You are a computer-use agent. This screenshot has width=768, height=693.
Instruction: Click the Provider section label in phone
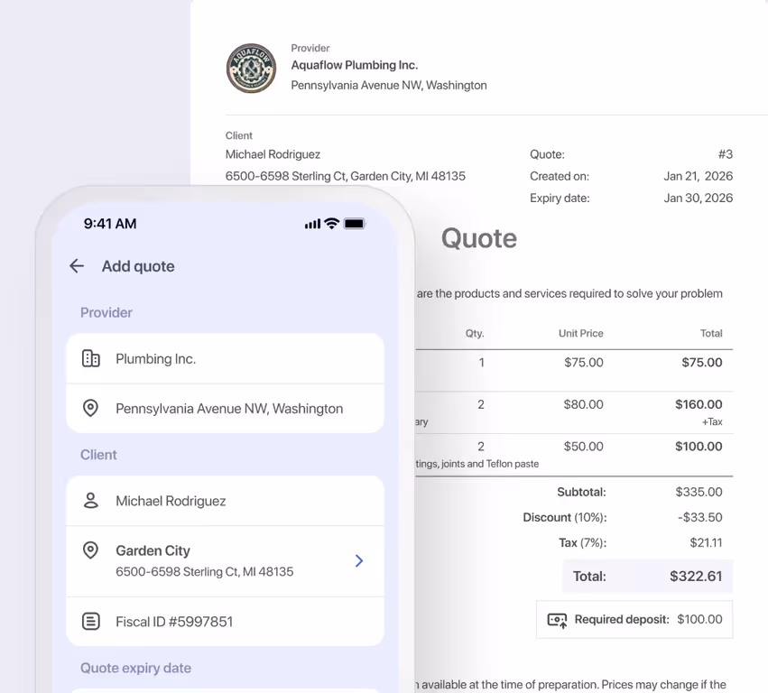pos(106,312)
